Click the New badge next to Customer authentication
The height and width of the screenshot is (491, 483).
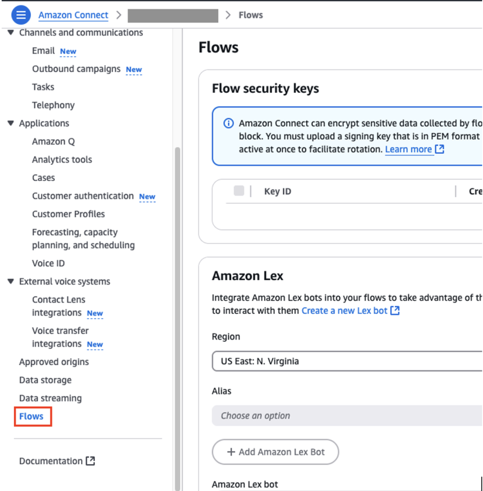click(147, 197)
